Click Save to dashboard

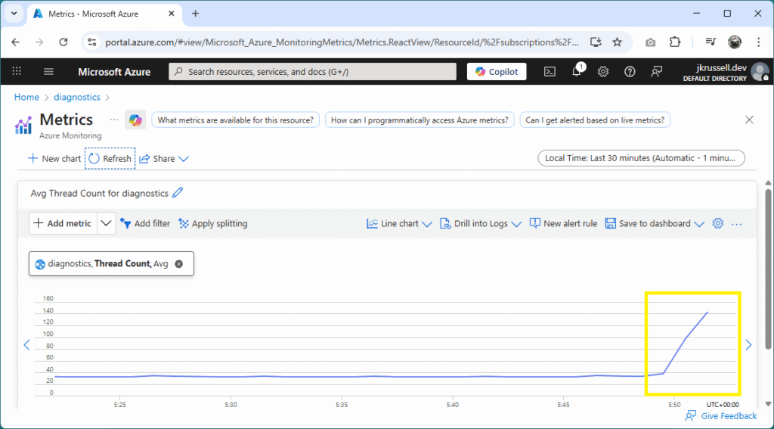pyautogui.click(x=648, y=223)
